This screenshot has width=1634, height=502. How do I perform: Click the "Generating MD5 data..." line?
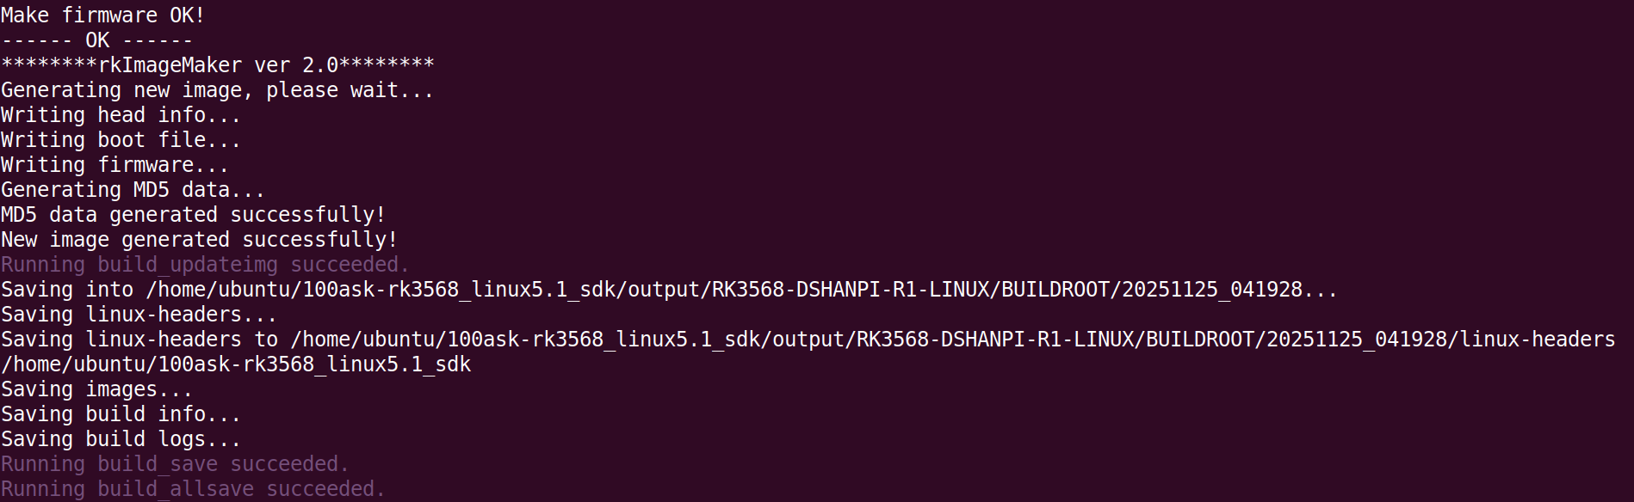coord(133,190)
